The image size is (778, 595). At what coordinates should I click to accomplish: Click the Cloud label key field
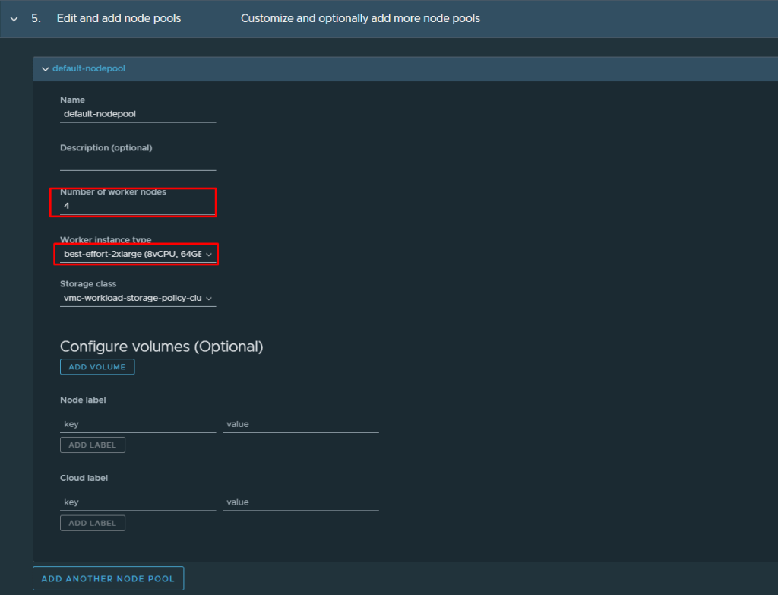click(x=138, y=502)
